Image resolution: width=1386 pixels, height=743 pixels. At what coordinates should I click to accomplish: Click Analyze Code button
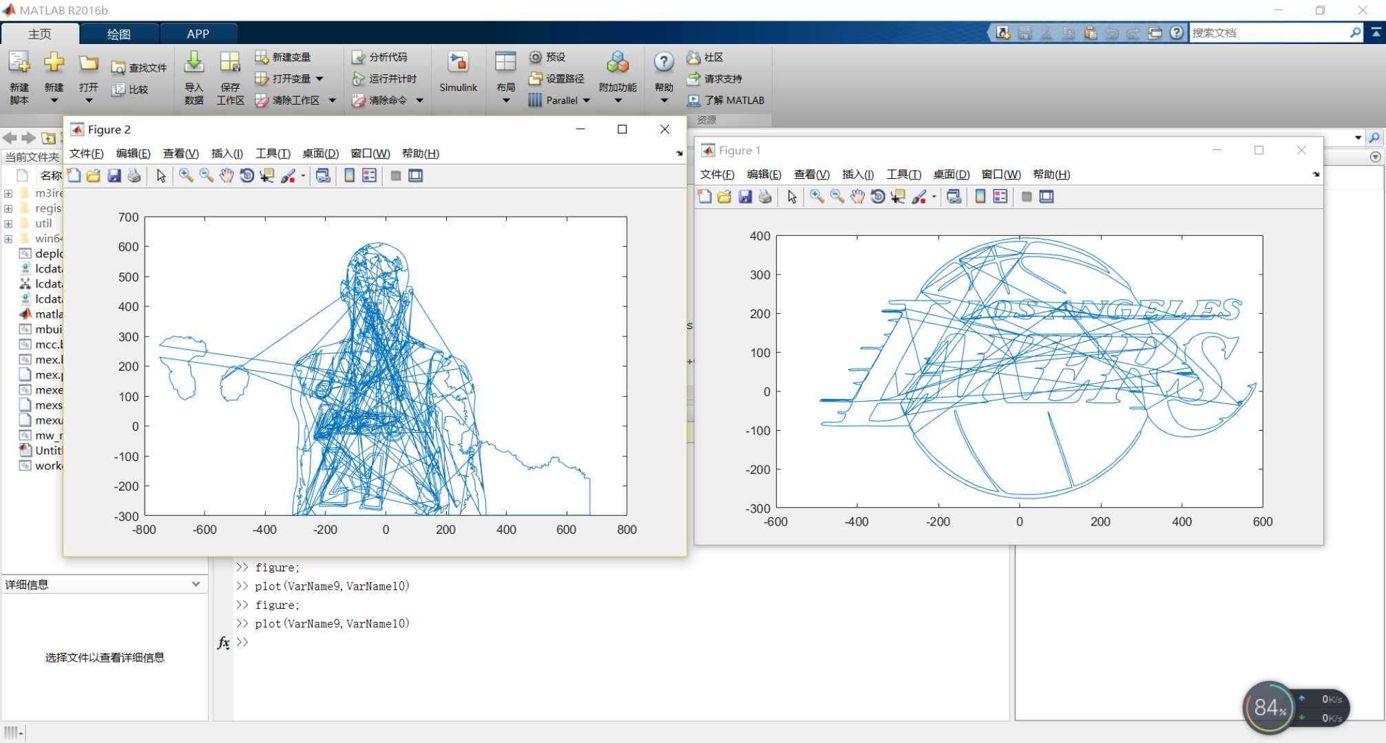[379, 57]
